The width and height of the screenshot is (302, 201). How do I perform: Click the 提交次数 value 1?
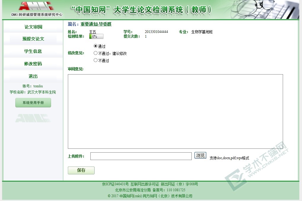point(146,37)
